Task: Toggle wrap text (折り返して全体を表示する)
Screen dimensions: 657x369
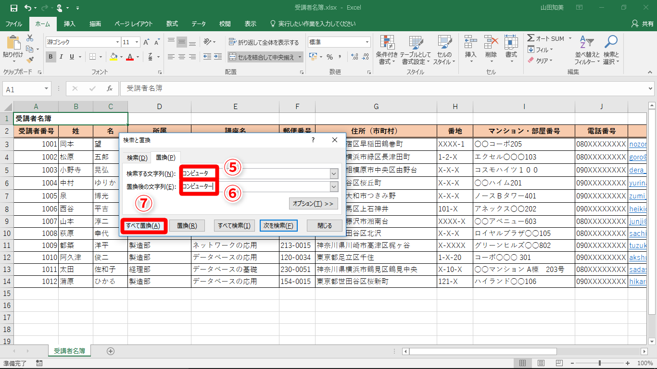Action: point(264,42)
